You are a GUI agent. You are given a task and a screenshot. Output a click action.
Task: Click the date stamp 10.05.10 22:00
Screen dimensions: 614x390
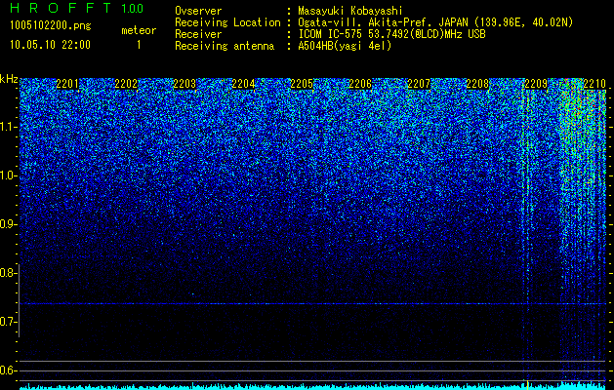50,45
